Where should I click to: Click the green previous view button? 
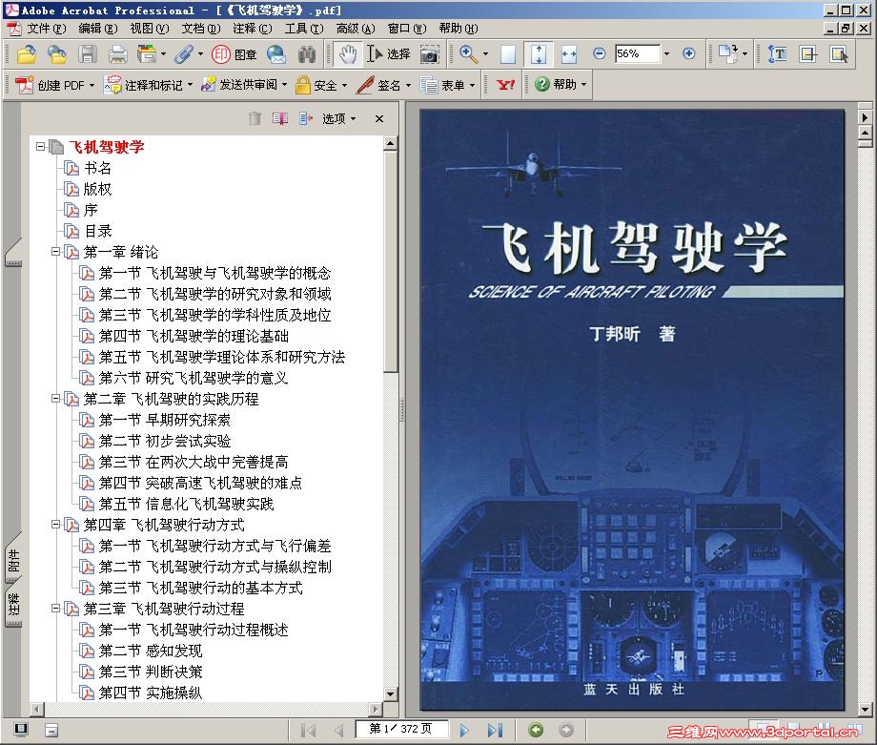point(536,730)
